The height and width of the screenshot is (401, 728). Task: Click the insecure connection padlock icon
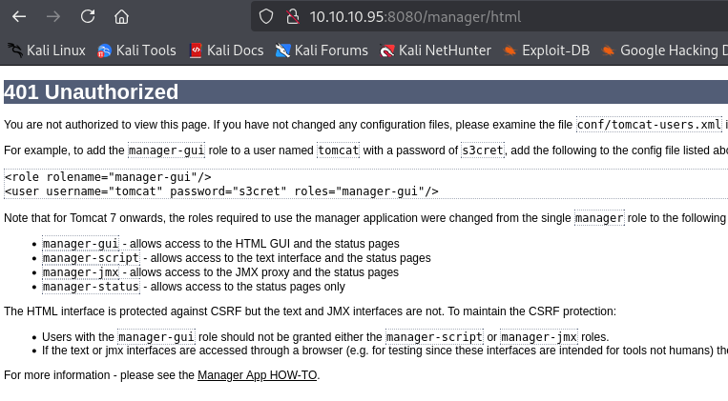pyautogui.click(x=291, y=16)
